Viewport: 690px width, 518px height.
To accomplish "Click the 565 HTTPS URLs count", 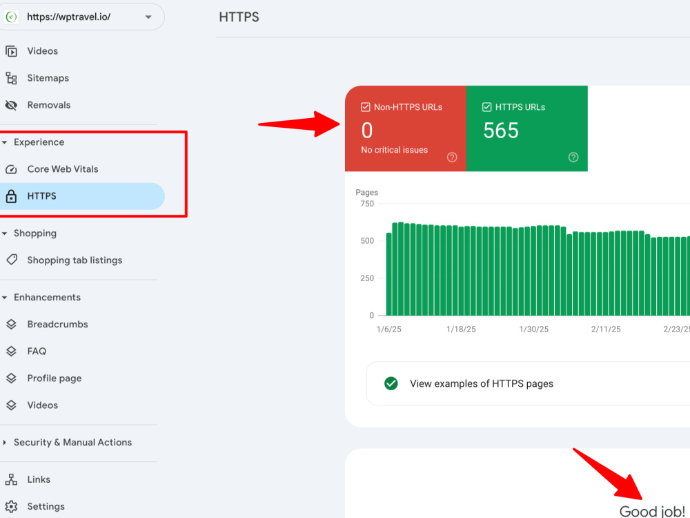I will point(501,131).
